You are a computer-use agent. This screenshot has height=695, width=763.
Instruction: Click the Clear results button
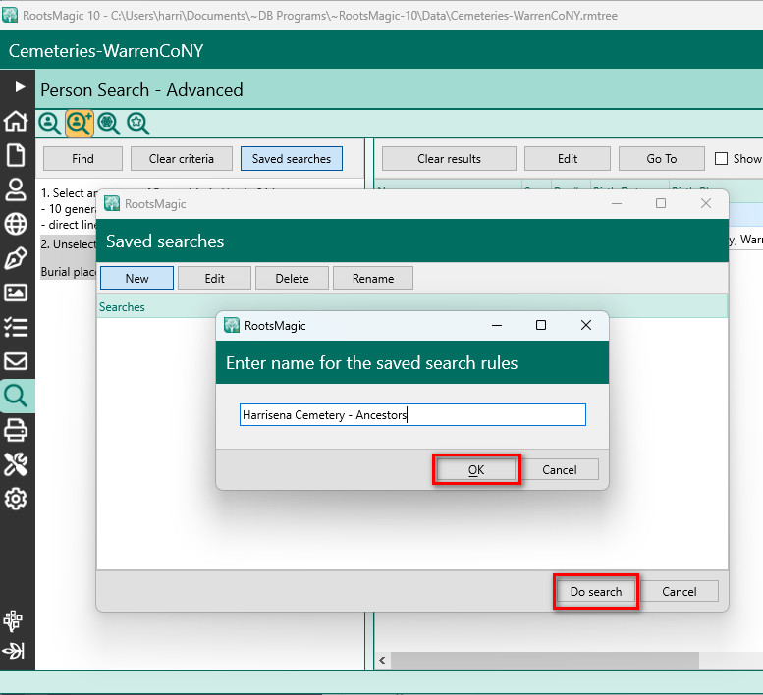pos(449,159)
